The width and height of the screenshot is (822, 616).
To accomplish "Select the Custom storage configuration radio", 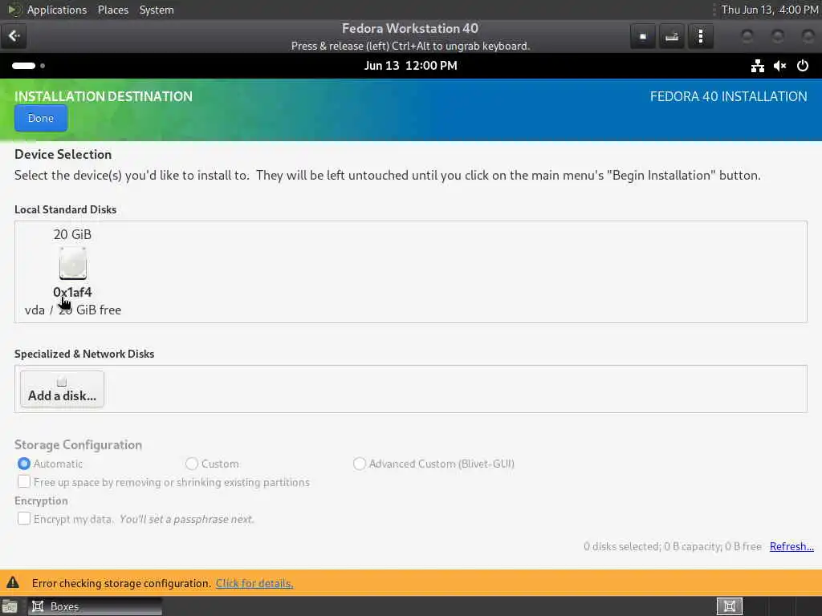I will pos(191,464).
